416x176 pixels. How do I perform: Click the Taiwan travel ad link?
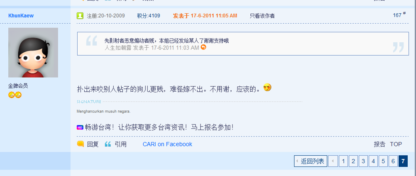tap(159, 127)
